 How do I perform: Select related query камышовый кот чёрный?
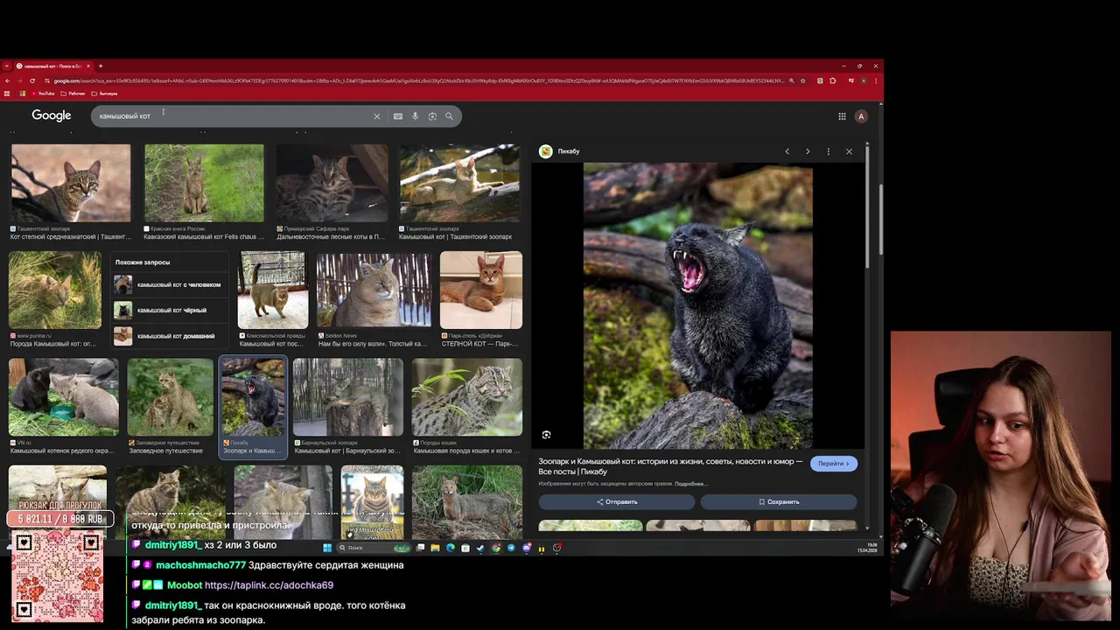tap(171, 310)
